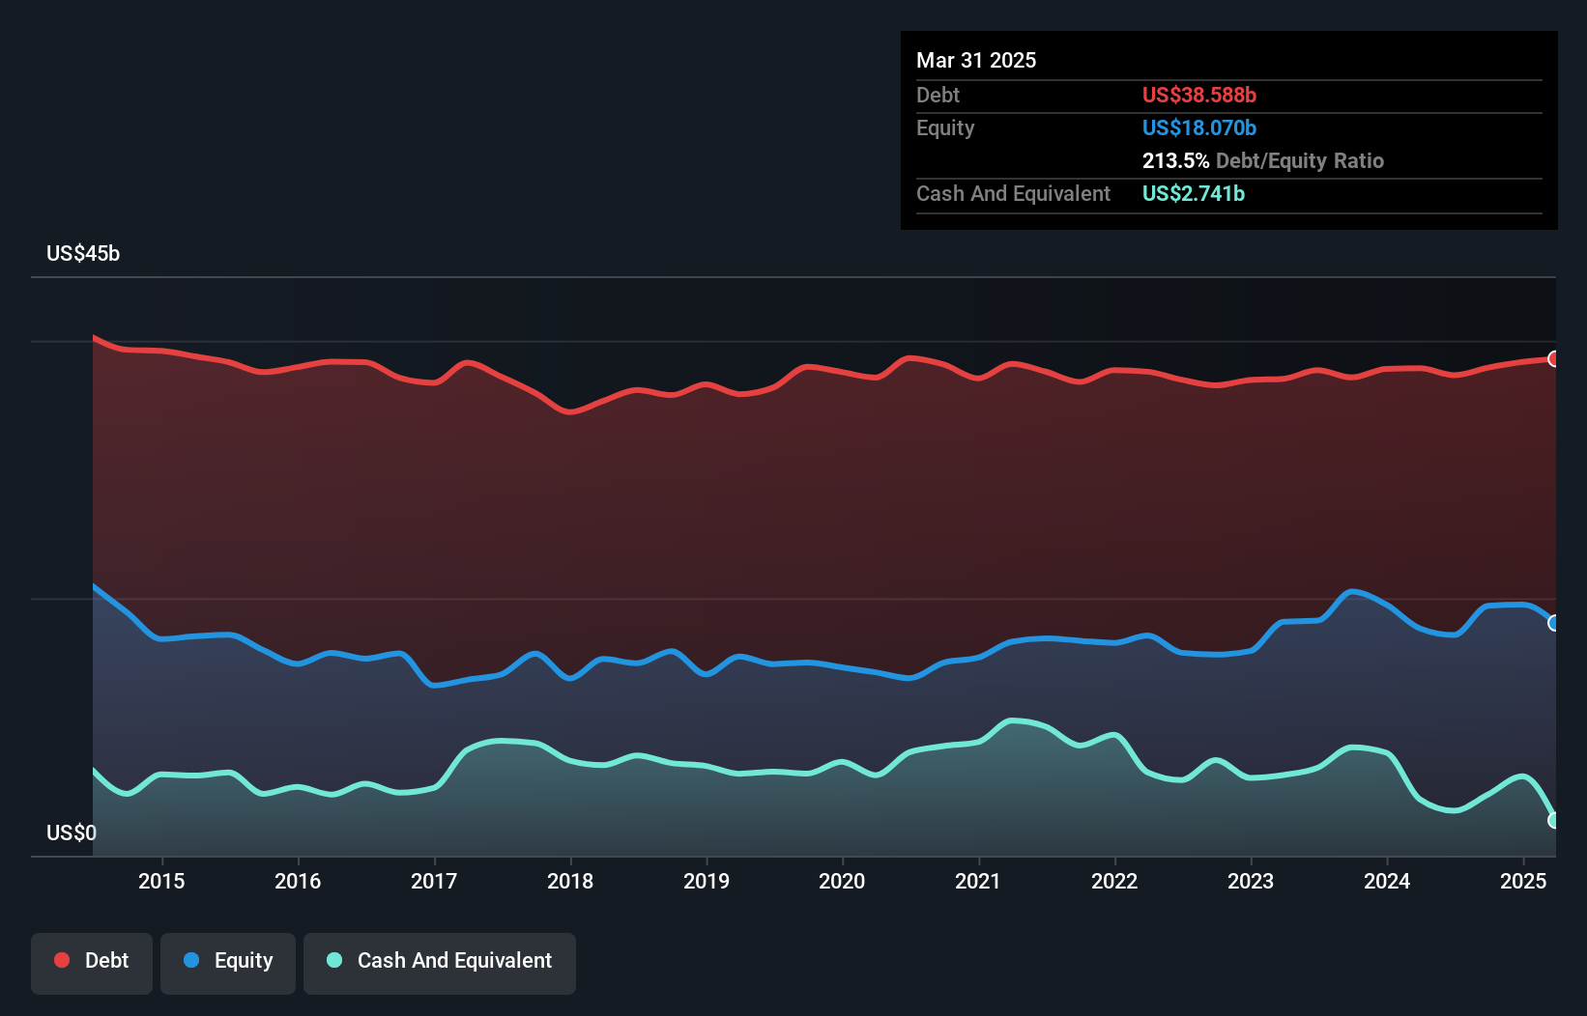This screenshot has height=1016, width=1587.
Task: Click the US$45b y-axis label
Action: (83, 254)
